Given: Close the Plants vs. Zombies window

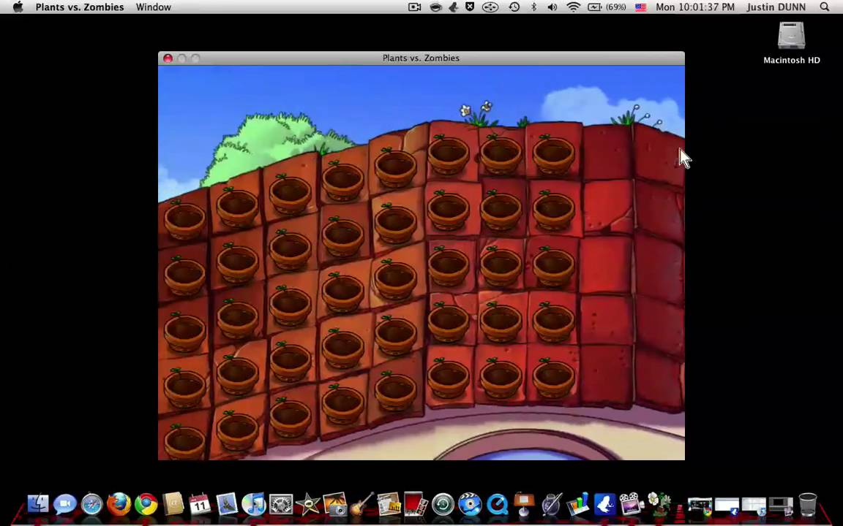Looking at the screenshot, I should (168, 58).
